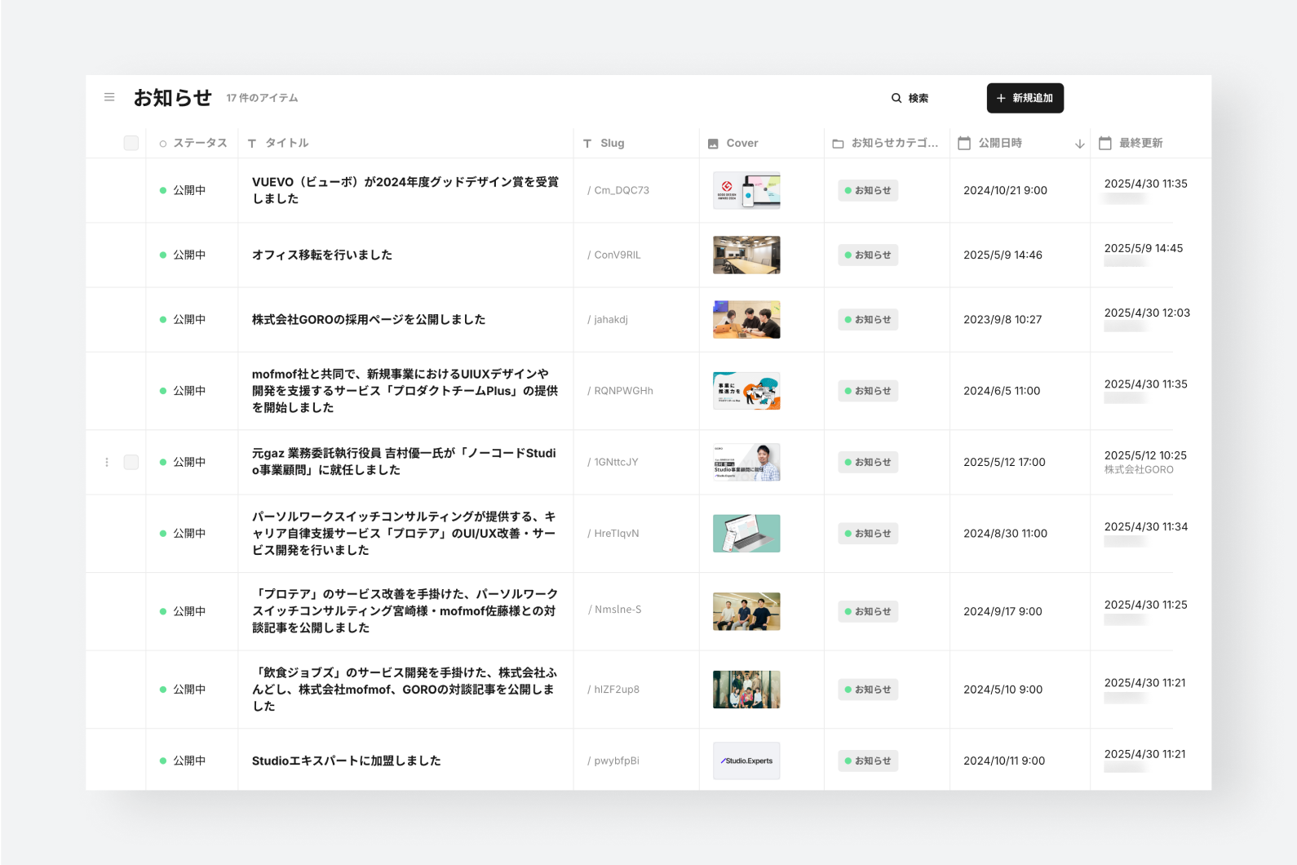Image resolution: width=1297 pixels, height=865 pixels.
Task: Open the cover thumbnail of the GORO採用ページ row
Action: click(x=746, y=319)
